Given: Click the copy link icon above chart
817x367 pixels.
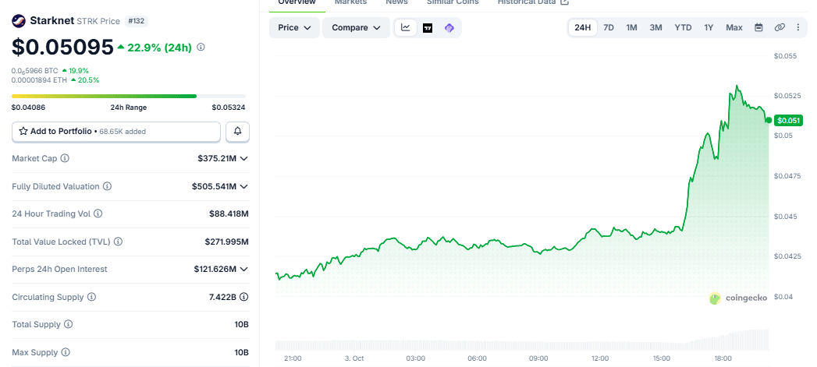Looking at the screenshot, I should click(x=780, y=27).
